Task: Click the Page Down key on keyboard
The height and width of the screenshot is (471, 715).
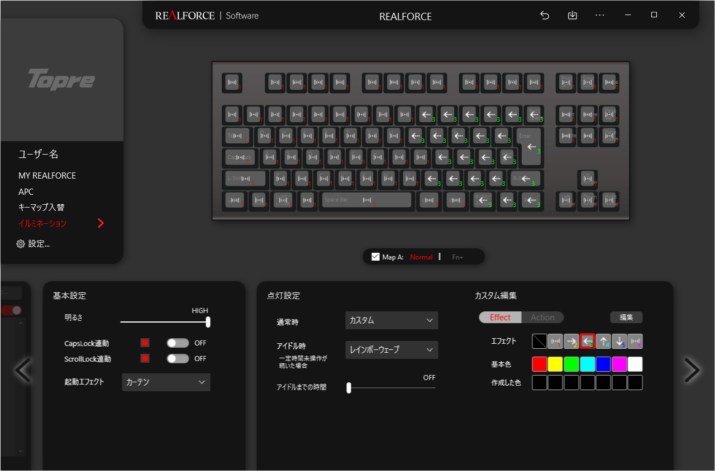Action: [x=609, y=136]
